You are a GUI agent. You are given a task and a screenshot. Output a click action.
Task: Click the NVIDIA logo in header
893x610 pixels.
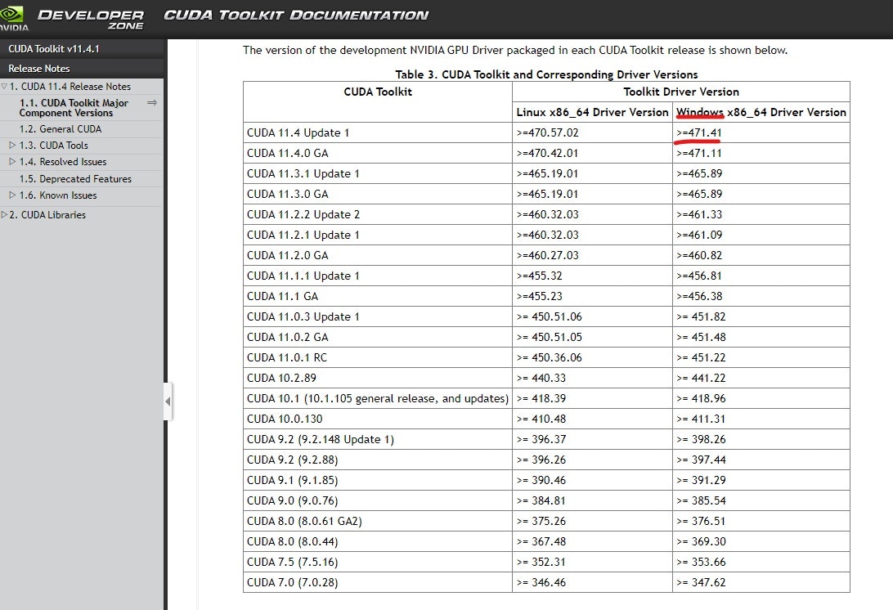pyautogui.click(x=12, y=18)
